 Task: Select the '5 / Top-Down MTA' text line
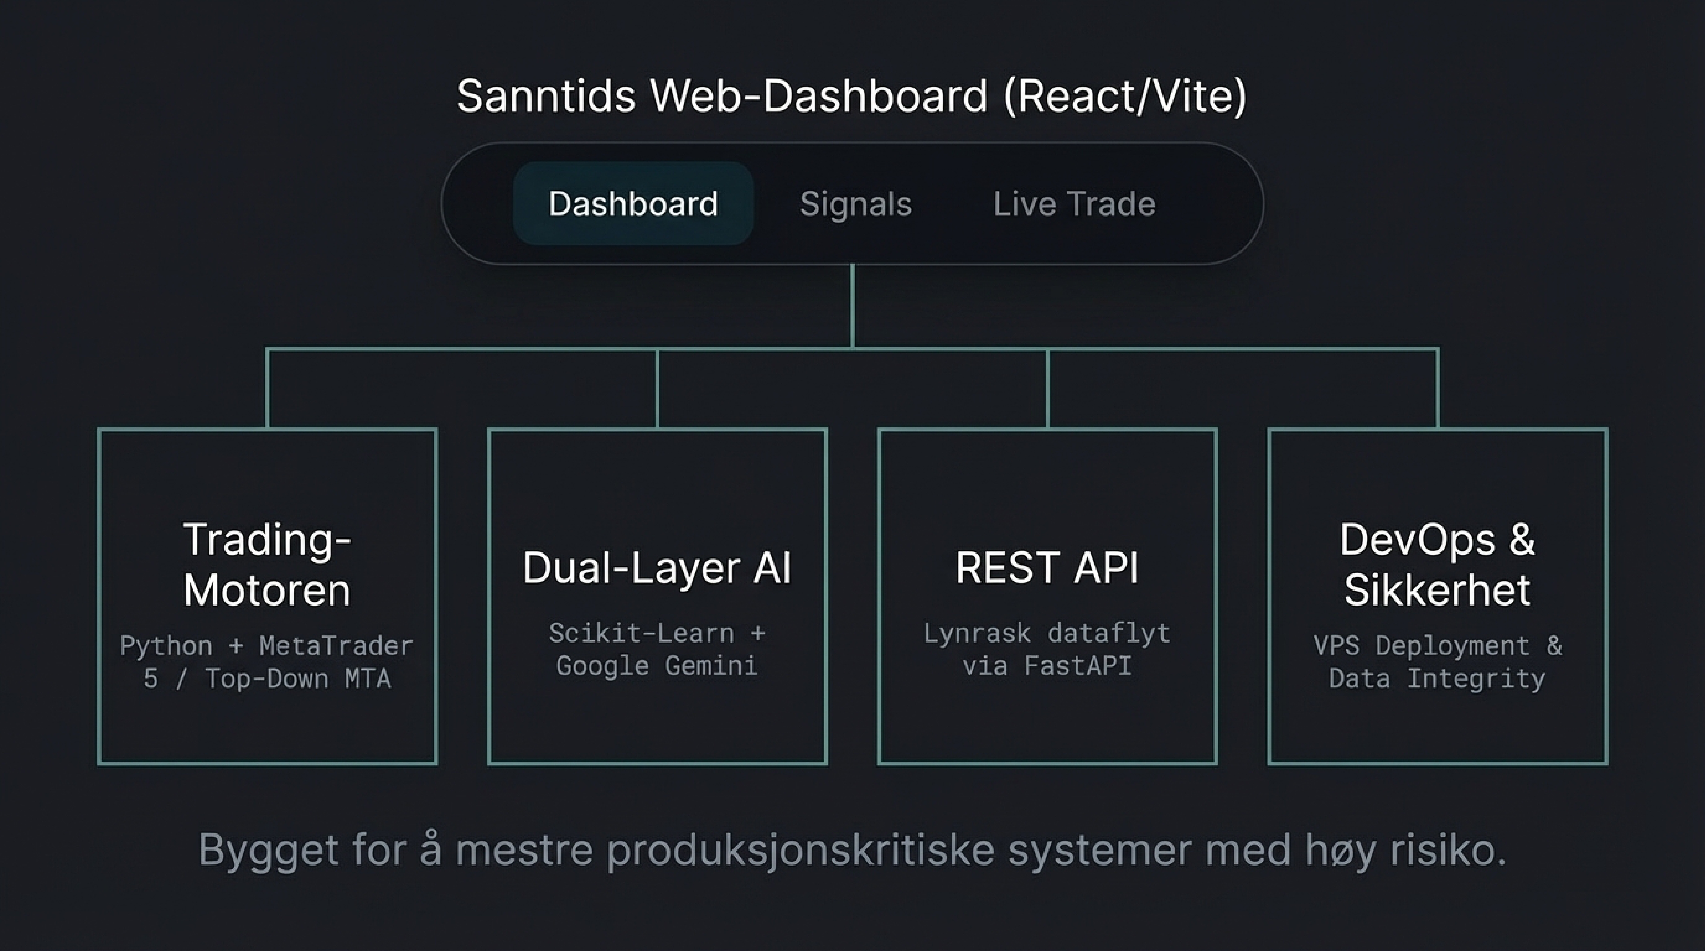point(267,678)
